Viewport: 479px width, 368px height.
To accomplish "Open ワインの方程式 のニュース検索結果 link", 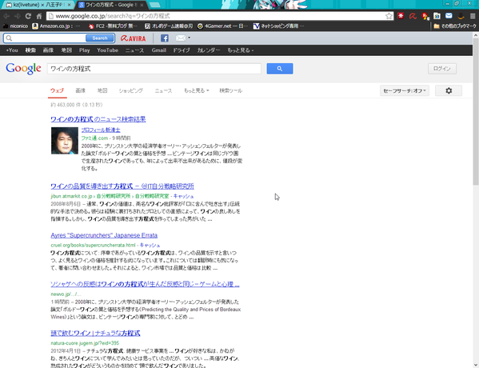I will point(98,119).
